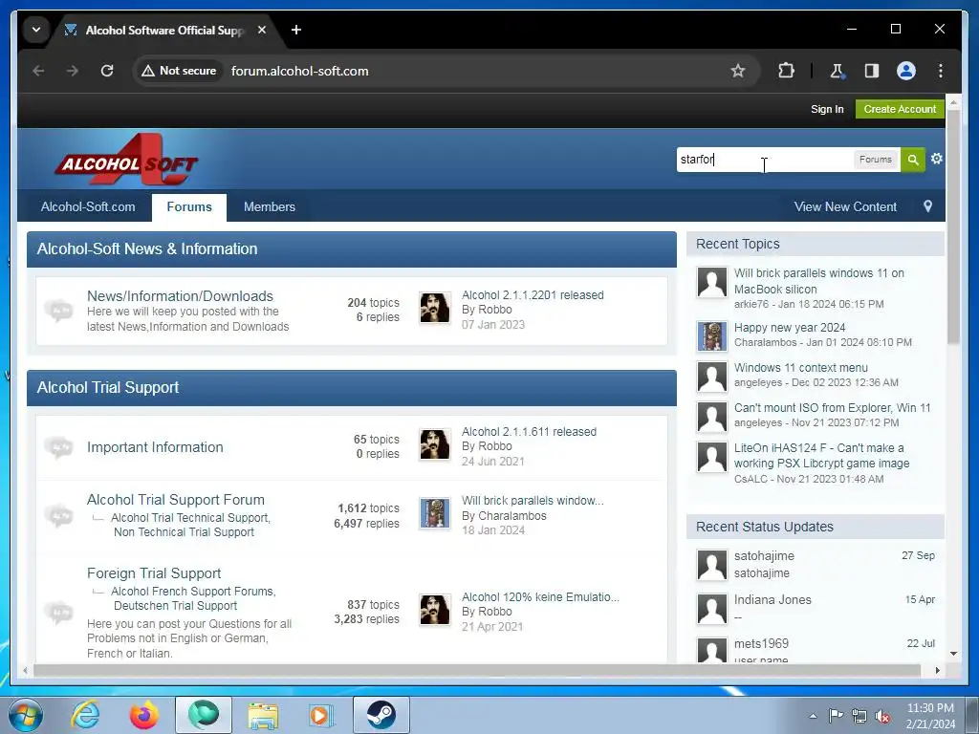
Task: Open Steam from the taskbar
Action: pyautogui.click(x=381, y=715)
